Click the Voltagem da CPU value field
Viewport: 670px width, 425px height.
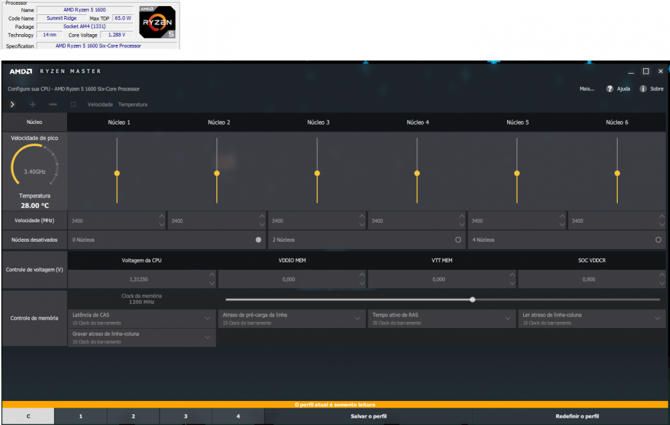click(139, 279)
